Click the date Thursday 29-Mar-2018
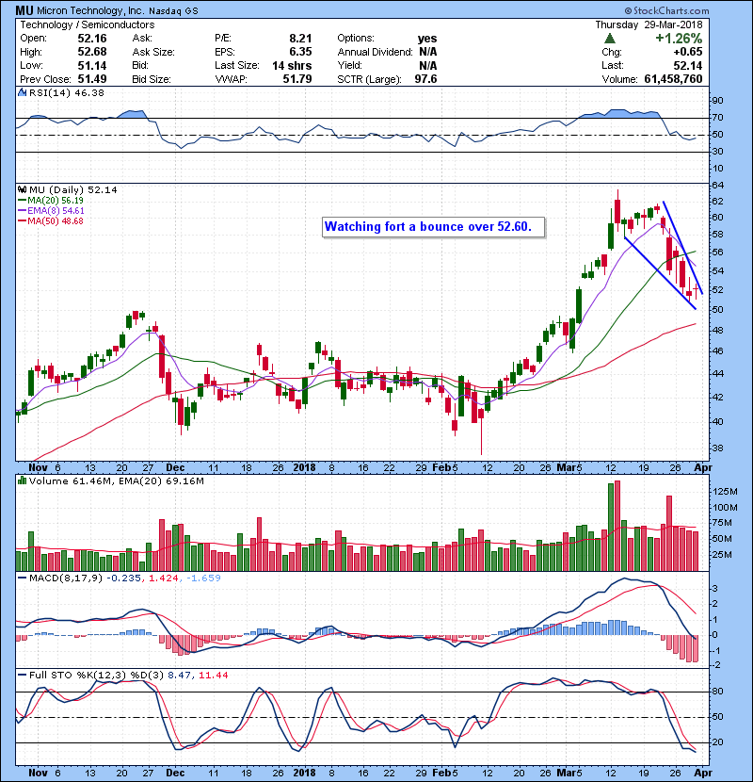 649,24
